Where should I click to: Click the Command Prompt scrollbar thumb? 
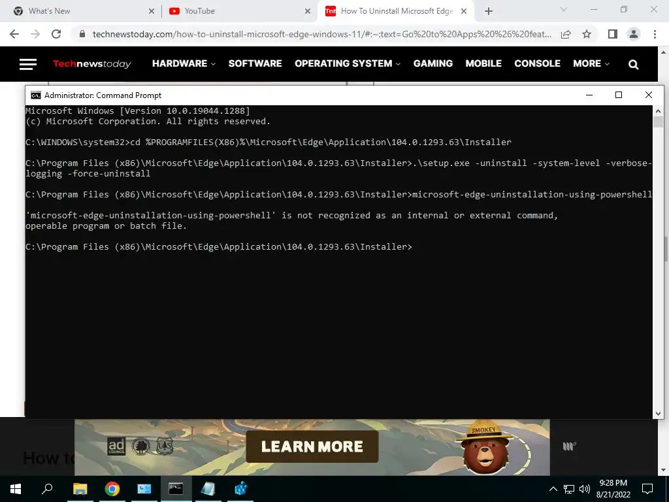point(658,121)
